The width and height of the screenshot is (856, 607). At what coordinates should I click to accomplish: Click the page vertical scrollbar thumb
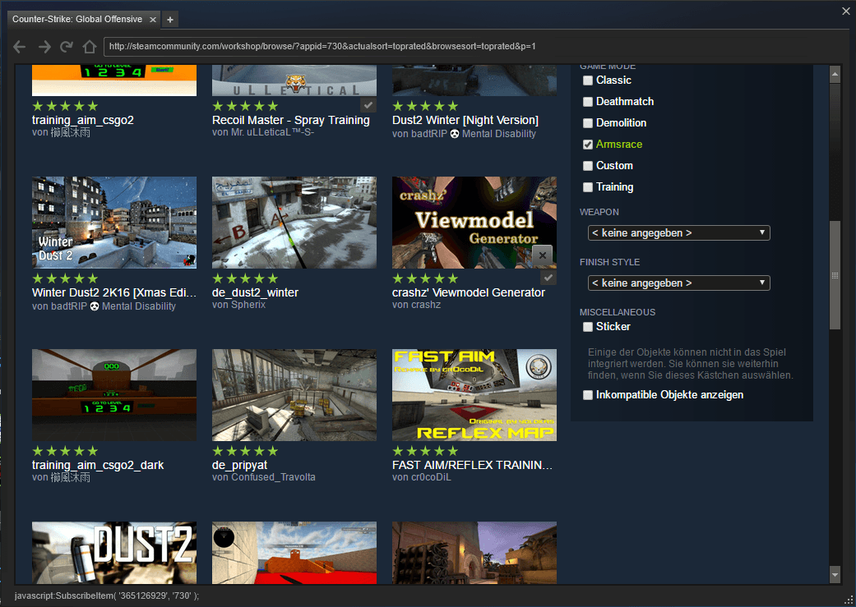click(835, 275)
